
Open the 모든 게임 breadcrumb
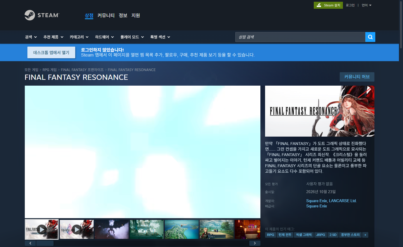click(31, 70)
